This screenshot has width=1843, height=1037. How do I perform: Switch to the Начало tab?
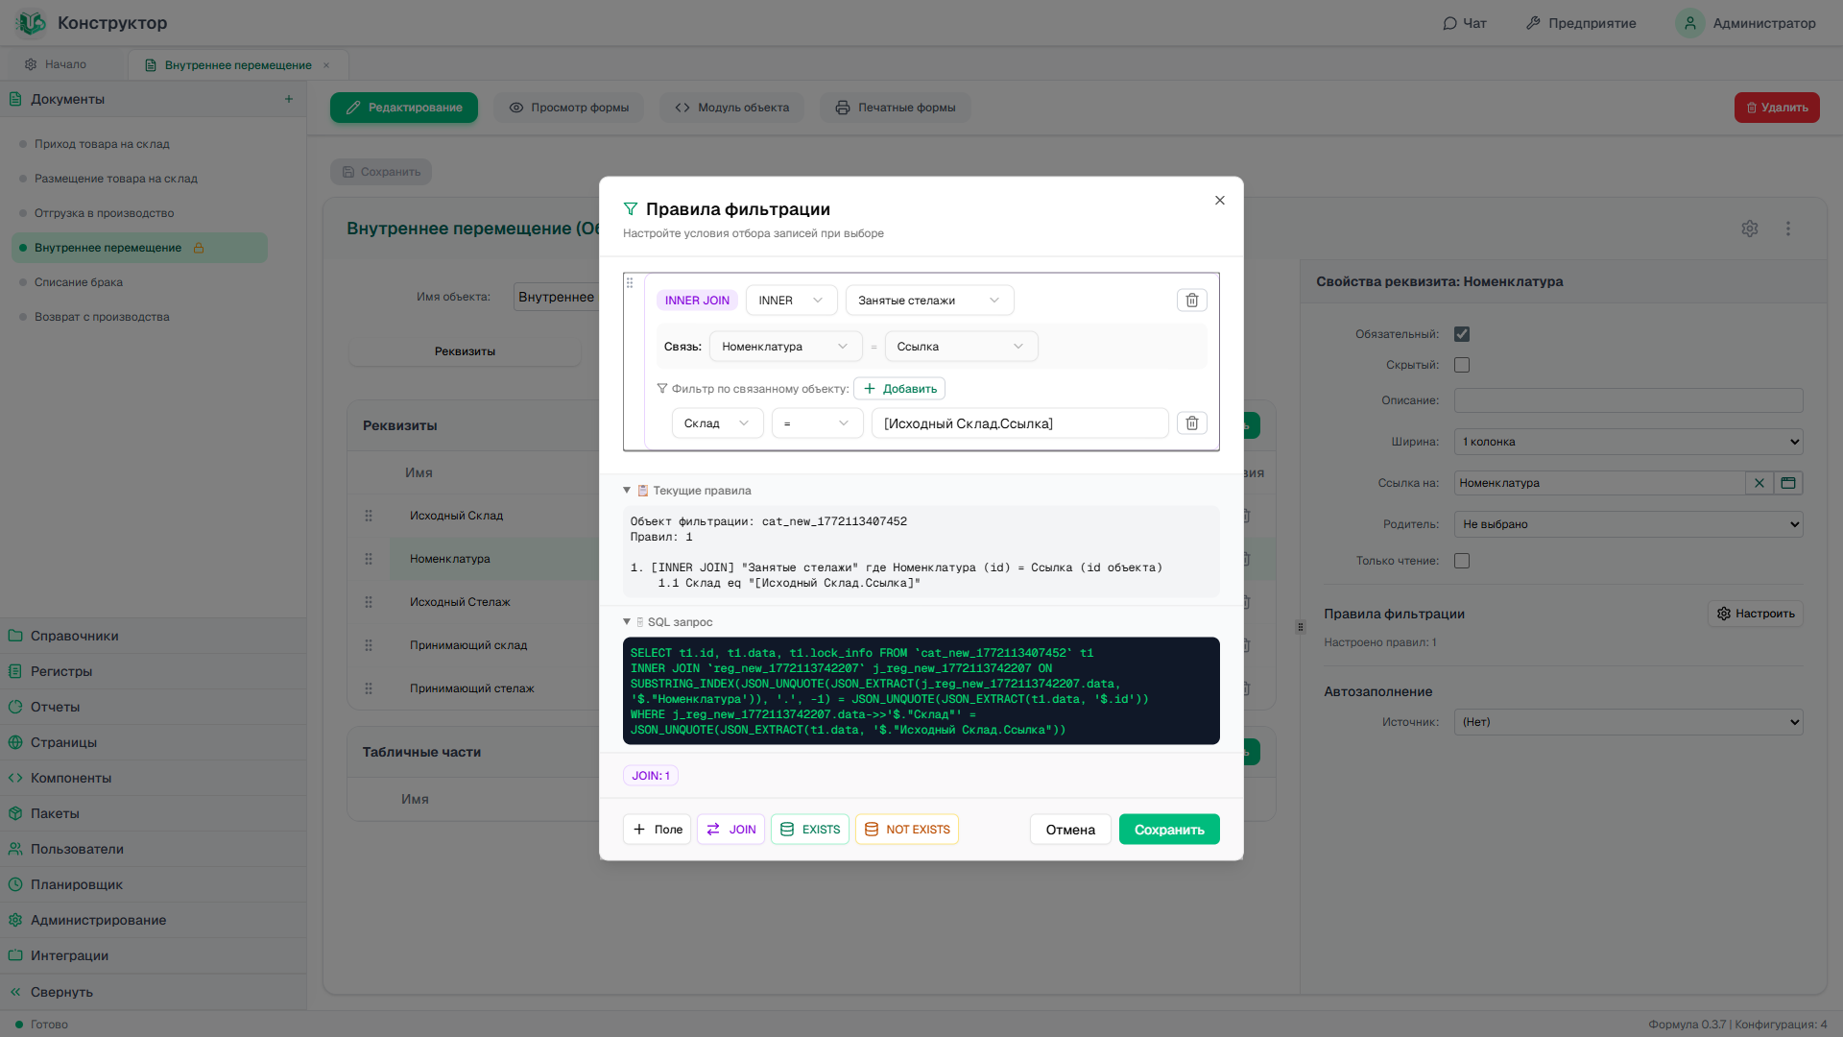coord(56,64)
